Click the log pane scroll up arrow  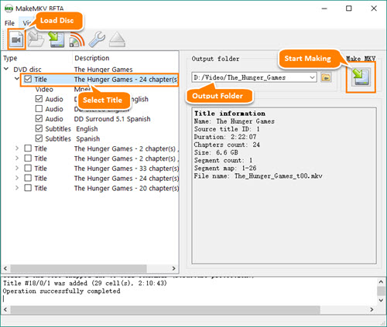[x=381, y=281]
